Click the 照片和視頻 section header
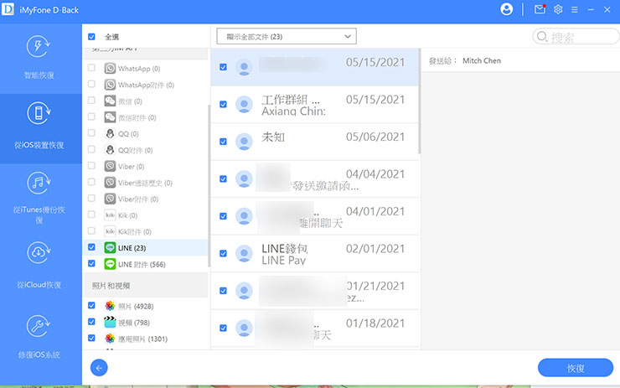The height and width of the screenshot is (388, 620). (x=146, y=285)
